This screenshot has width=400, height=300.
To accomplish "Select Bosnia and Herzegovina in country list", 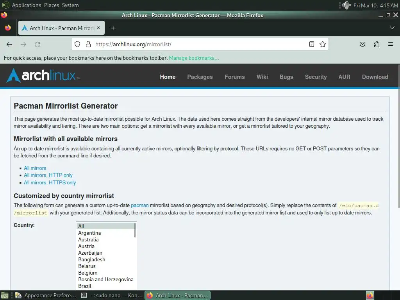I will click(105, 279).
